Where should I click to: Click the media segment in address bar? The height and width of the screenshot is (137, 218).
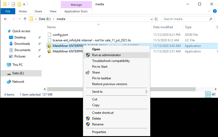(61, 19)
